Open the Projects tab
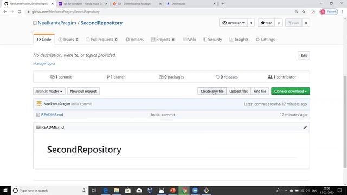The image size is (347, 195). click(x=163, y=40)
